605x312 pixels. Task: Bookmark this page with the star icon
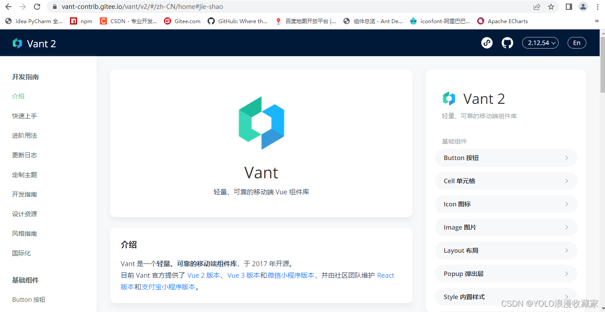coord(551,7)
